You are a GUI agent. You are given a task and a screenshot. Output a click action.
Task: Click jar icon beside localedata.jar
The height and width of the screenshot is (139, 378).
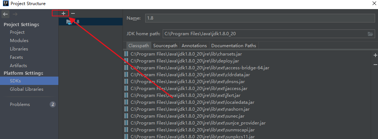click(126, 102)
